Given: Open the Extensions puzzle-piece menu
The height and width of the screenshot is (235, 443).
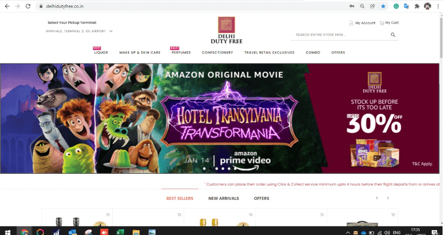Looking at the screenshot, I should click(x=417, y=6).
